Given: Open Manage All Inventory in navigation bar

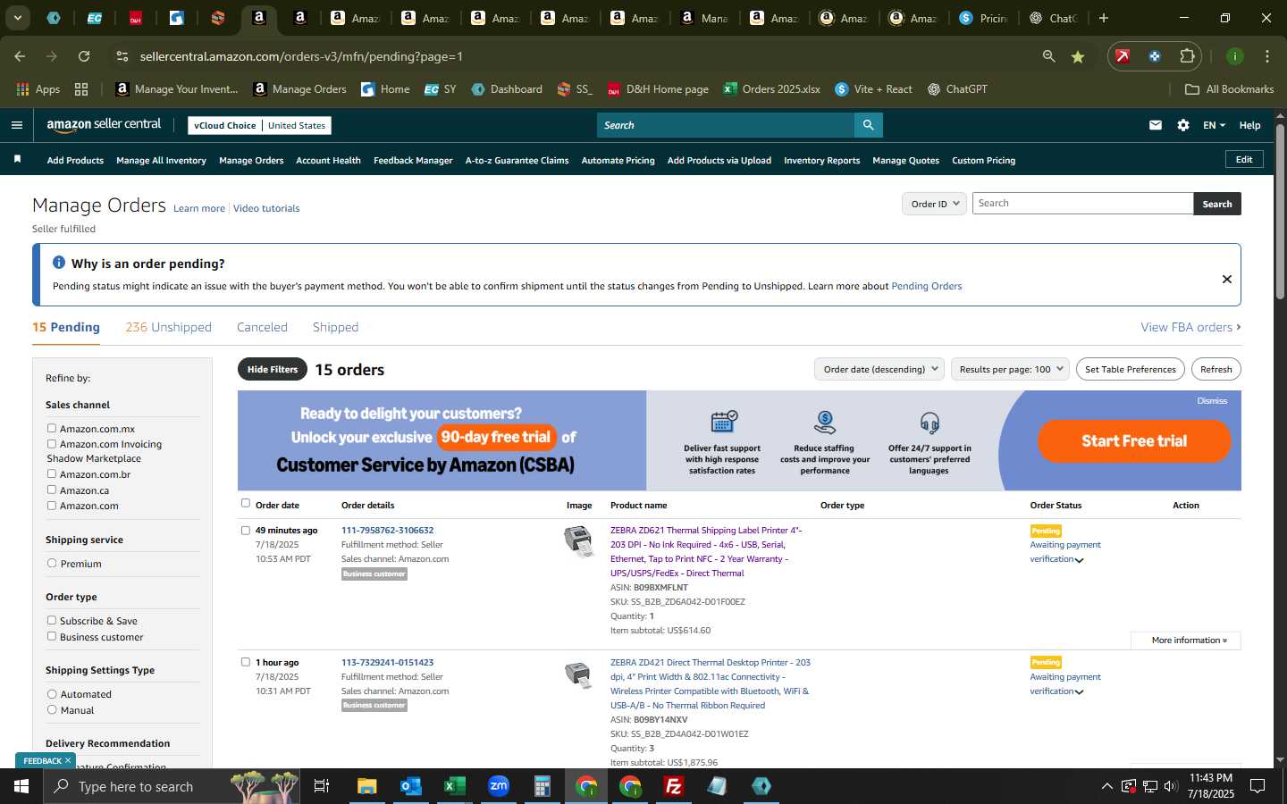Looking at the screenshot, I should (161, 160).
